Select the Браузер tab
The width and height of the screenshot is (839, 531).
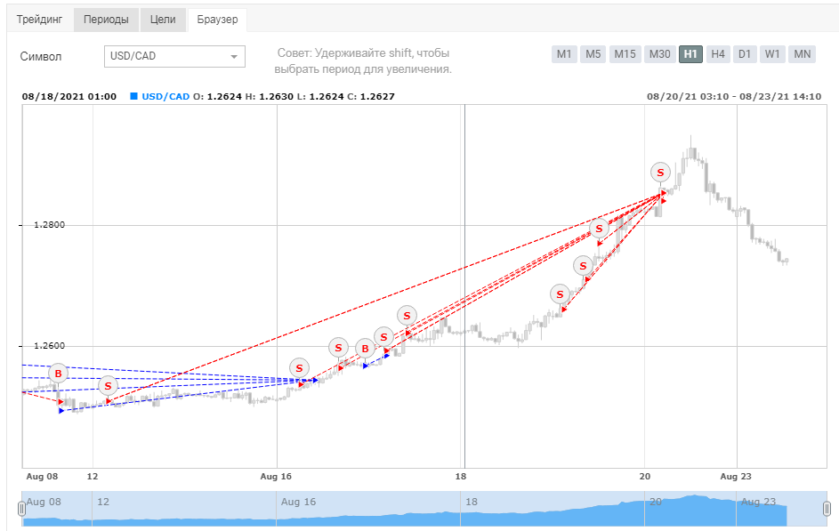click(217, 20)
